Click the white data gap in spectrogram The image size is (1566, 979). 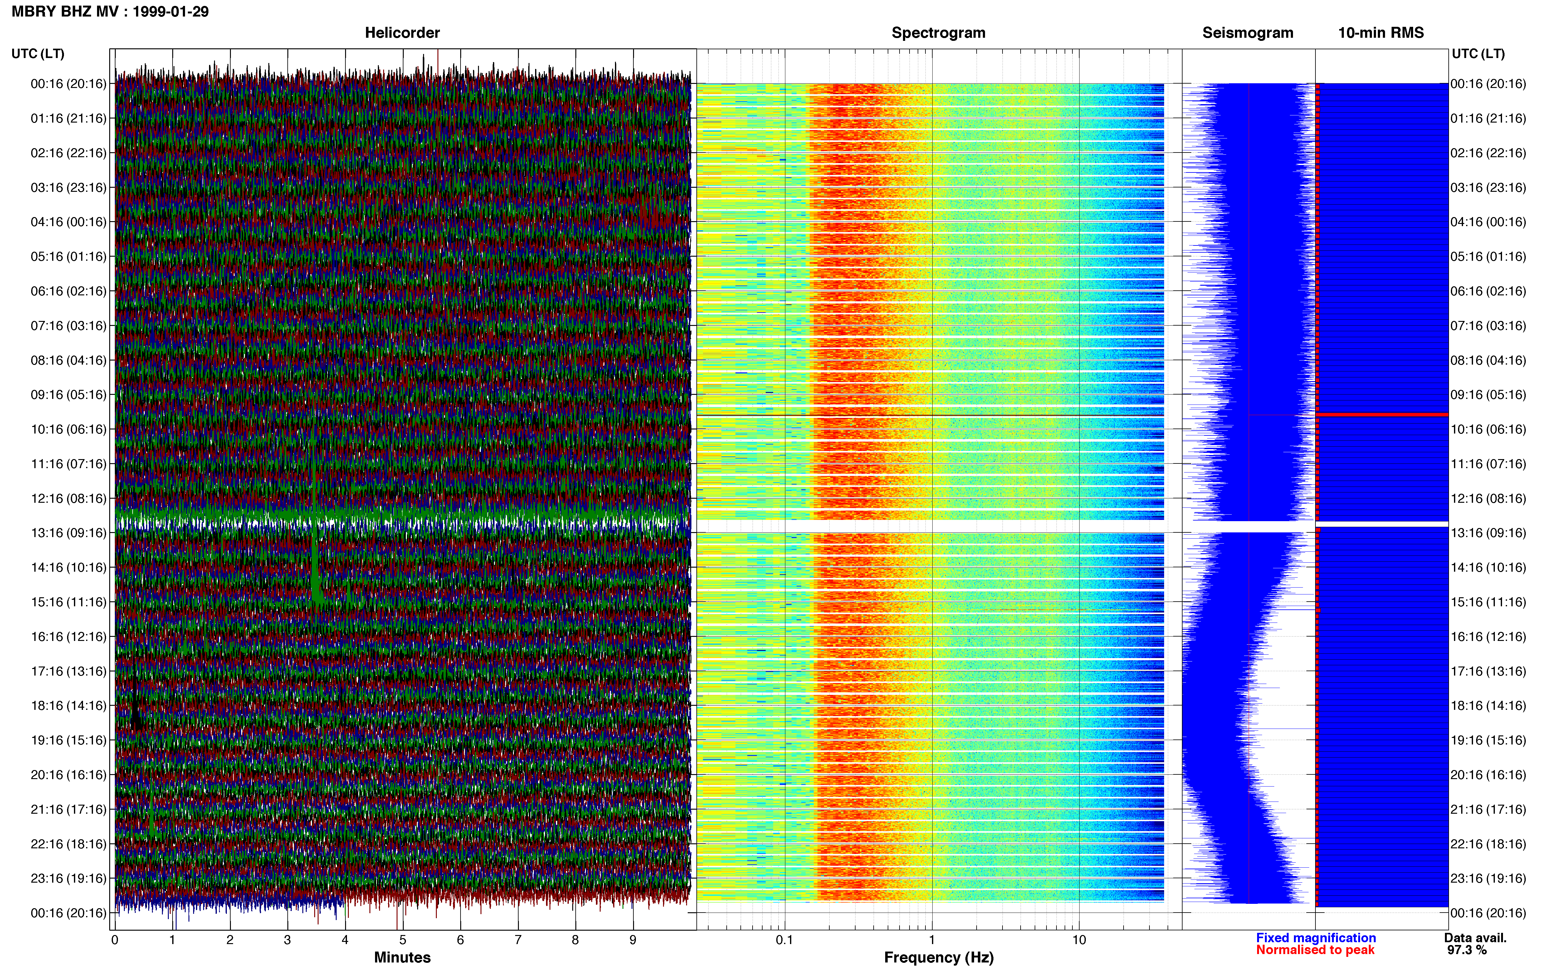point(931,526)
